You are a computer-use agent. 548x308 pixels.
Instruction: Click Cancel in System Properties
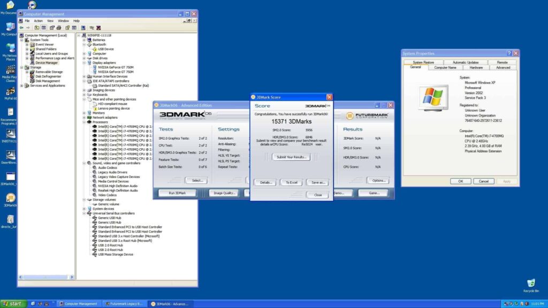pos(483,181)
